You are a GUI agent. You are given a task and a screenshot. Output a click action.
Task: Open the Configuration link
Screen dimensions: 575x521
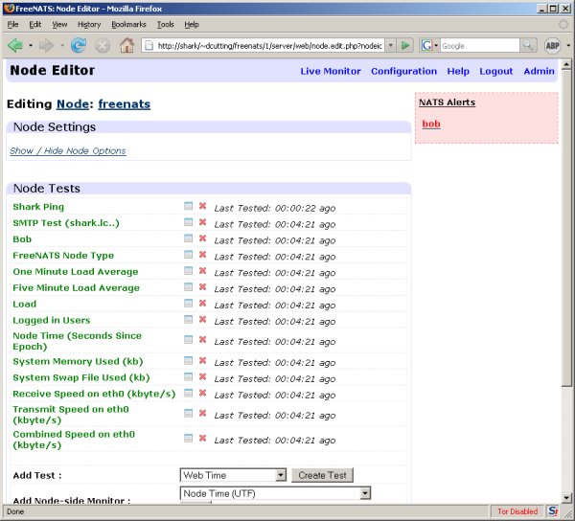403,71
